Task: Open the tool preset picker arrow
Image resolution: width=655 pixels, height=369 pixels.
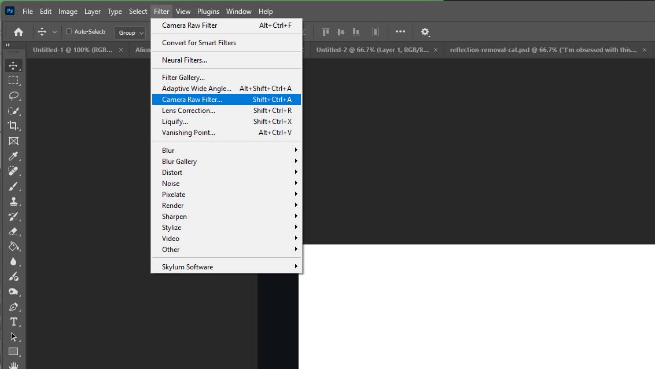Action: click(x=54, y=32)
